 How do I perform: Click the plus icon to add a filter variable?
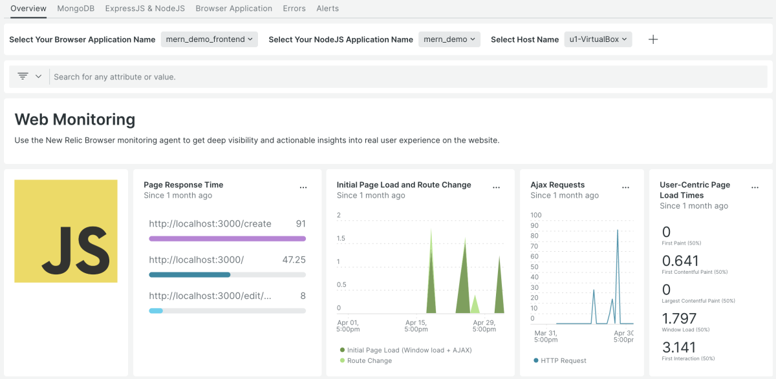point(653,39)
